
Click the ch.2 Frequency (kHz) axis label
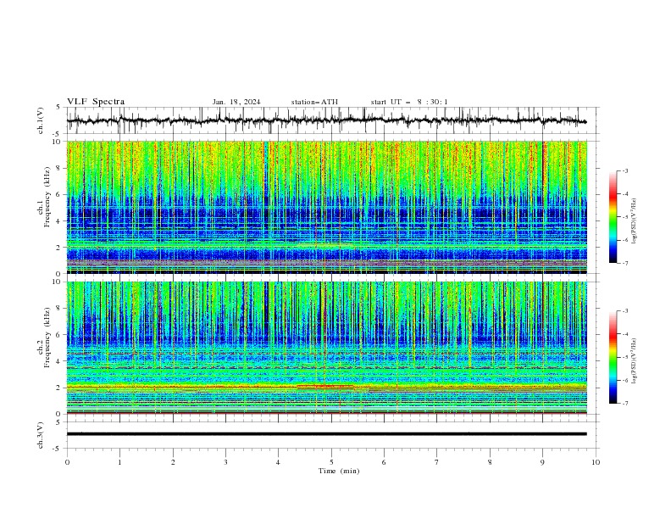point(44,338)
